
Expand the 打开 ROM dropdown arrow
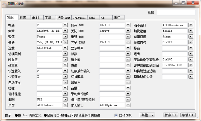click(x=128, y=25)
